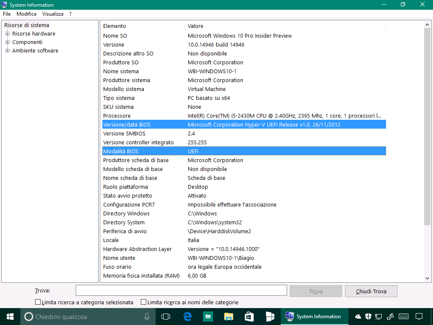The height and width of the screenshot is (325, 433).
Task: Expand the Componenti tree node
Action: pyautogui.click(x=8, y=42)
